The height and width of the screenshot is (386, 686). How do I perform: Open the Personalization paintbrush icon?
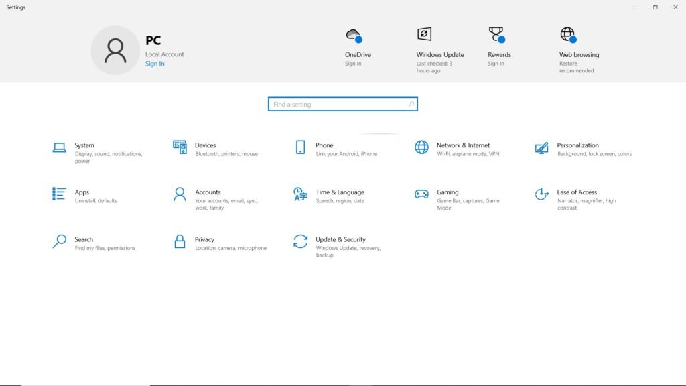pos(541,148)
